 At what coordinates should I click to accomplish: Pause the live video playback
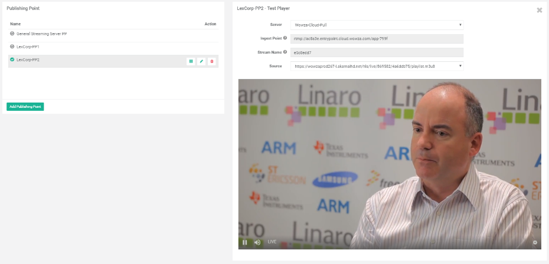click(245, 242)
